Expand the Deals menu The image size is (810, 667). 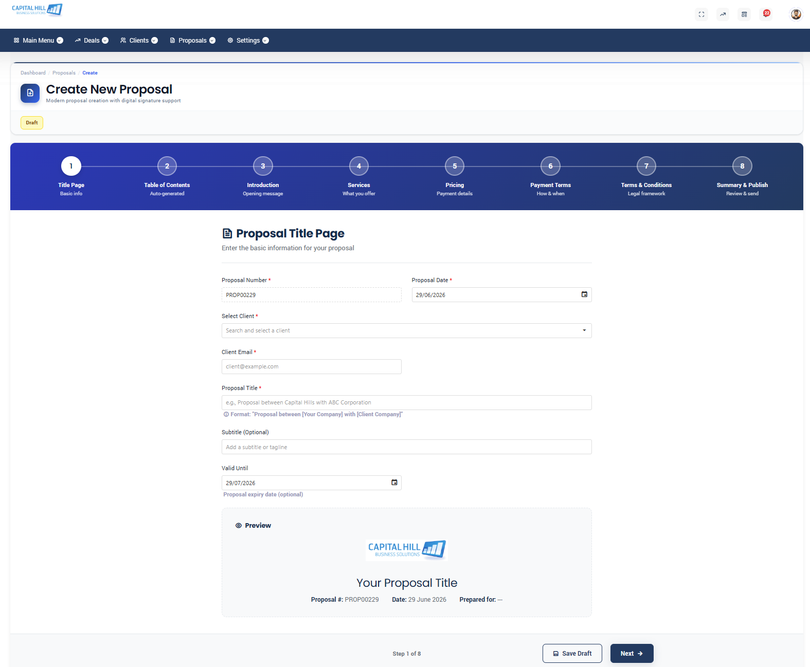coord(92,41)
